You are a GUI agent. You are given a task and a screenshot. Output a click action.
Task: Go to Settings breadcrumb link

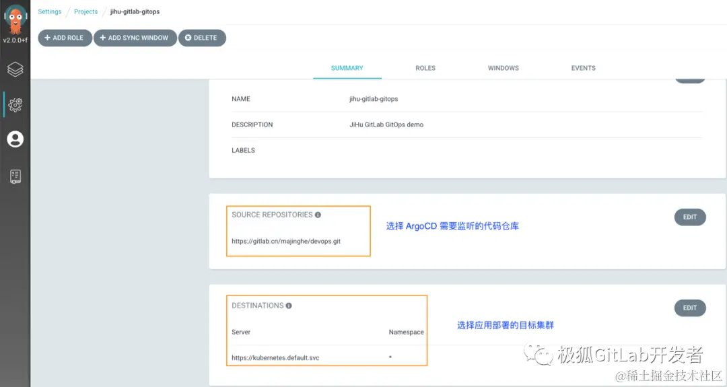[x=50, y=11]
